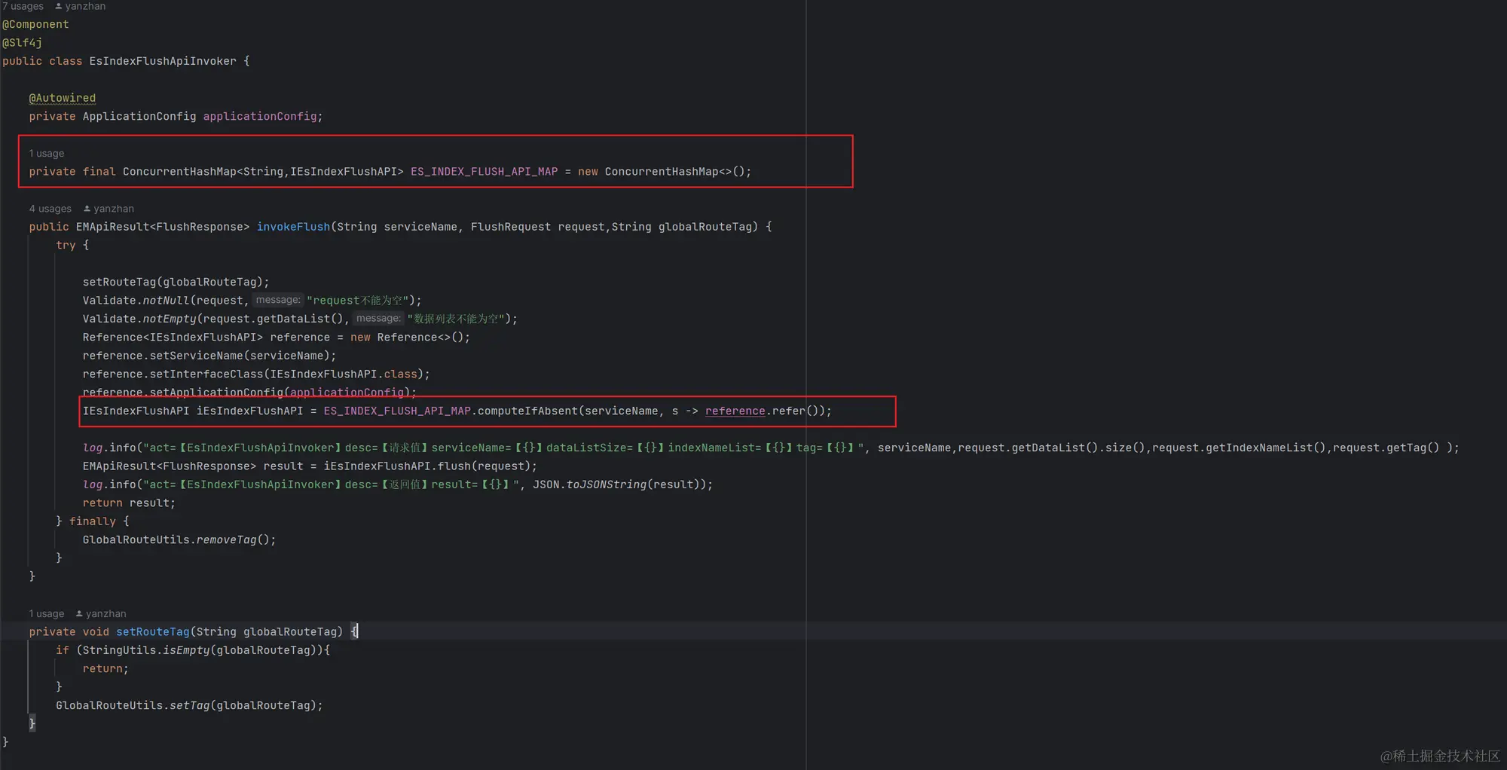Click the setInterfaceClass call

pos(206,374)
